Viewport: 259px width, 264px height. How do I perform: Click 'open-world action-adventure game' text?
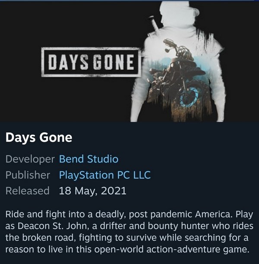pos(172,249)
